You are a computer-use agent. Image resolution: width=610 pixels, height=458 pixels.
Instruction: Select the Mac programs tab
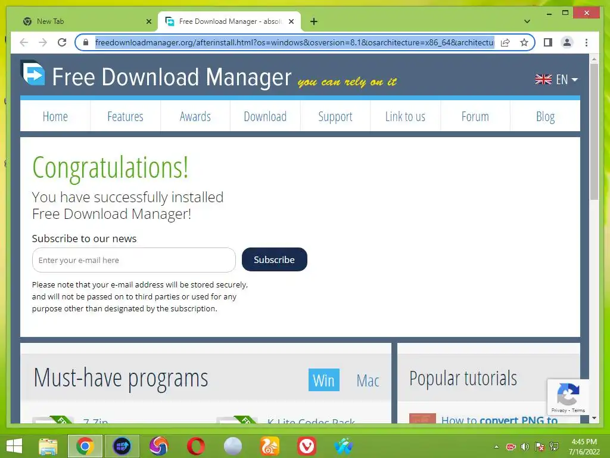click(x=368, y=380)
